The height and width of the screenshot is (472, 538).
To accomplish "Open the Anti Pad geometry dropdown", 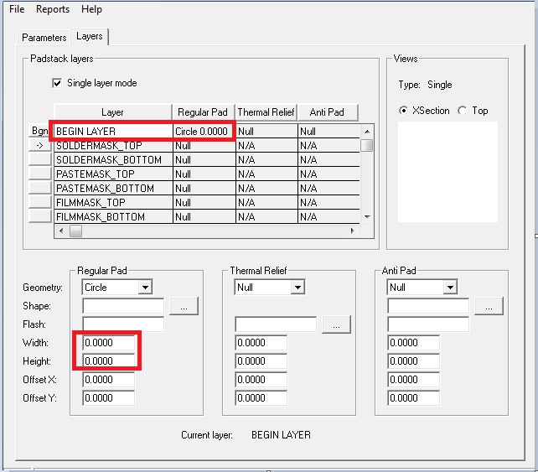I will click(x=450, y=288).
